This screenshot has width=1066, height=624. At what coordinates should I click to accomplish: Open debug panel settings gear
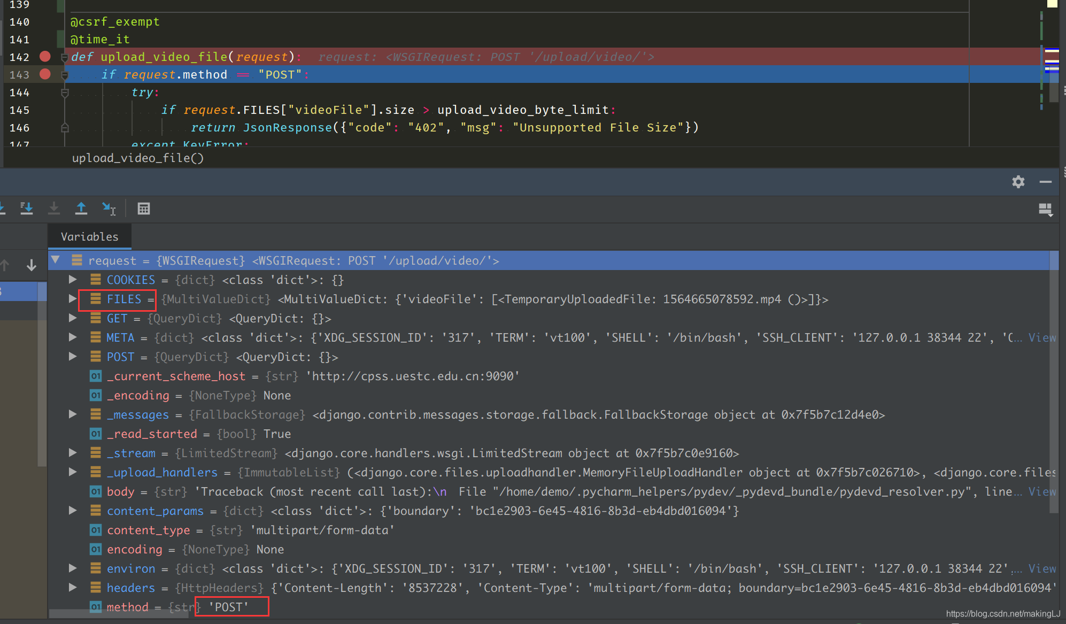pyautogui.click(x=1018, y=182)
